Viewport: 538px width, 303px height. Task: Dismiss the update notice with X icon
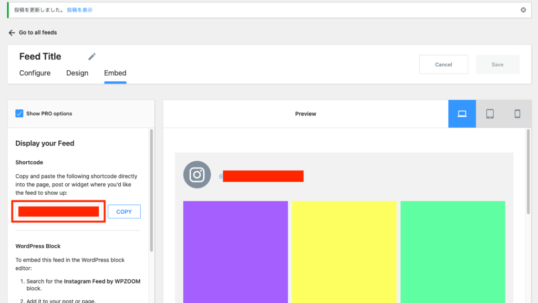[x=523, y=10]
